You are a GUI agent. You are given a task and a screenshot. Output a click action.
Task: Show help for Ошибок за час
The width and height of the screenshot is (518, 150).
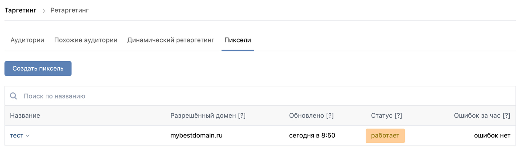[x=506, y=115]
